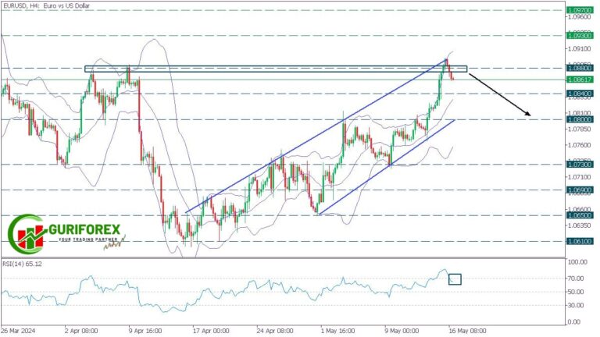Select the 1.09300 green level label
This screenshot has width=600, height=337.
click(580, 36)
